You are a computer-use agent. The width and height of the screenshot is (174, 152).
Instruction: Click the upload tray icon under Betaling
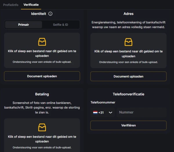pos(42,127)
